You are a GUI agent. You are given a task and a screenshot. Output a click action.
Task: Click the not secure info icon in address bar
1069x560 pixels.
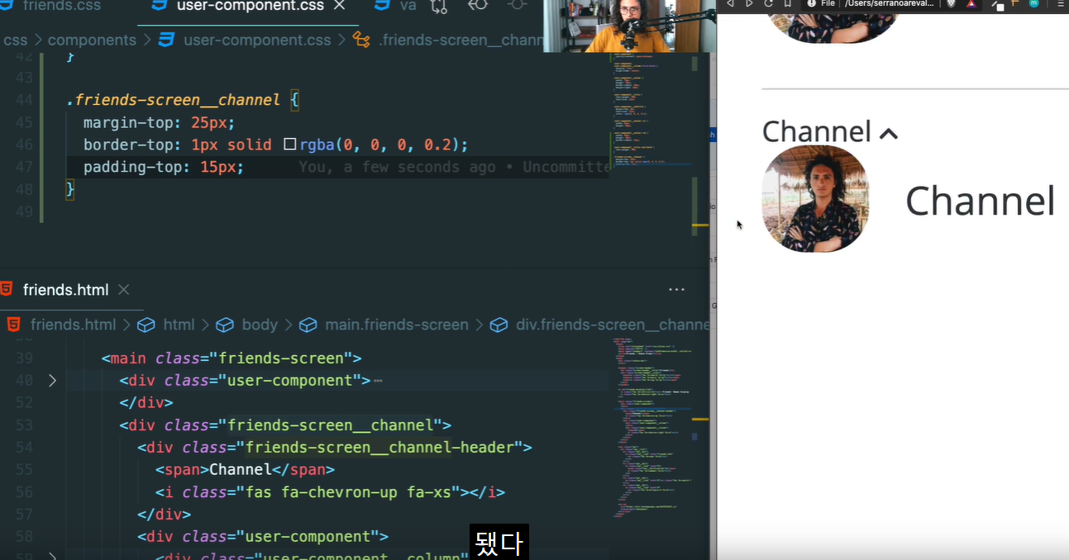(812, 4)
